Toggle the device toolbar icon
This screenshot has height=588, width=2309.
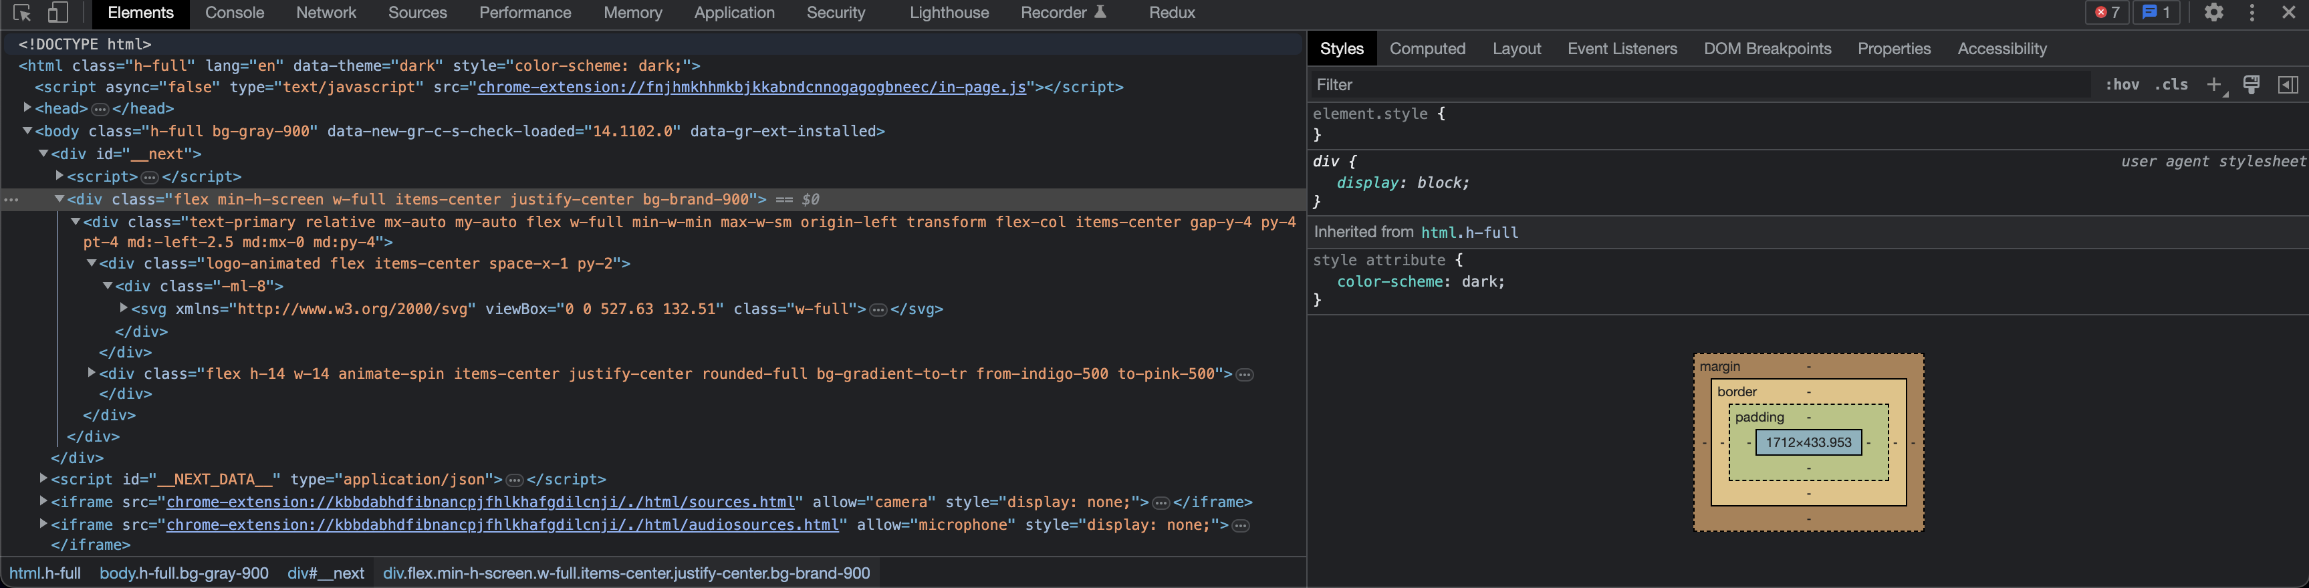click(57, 13)
